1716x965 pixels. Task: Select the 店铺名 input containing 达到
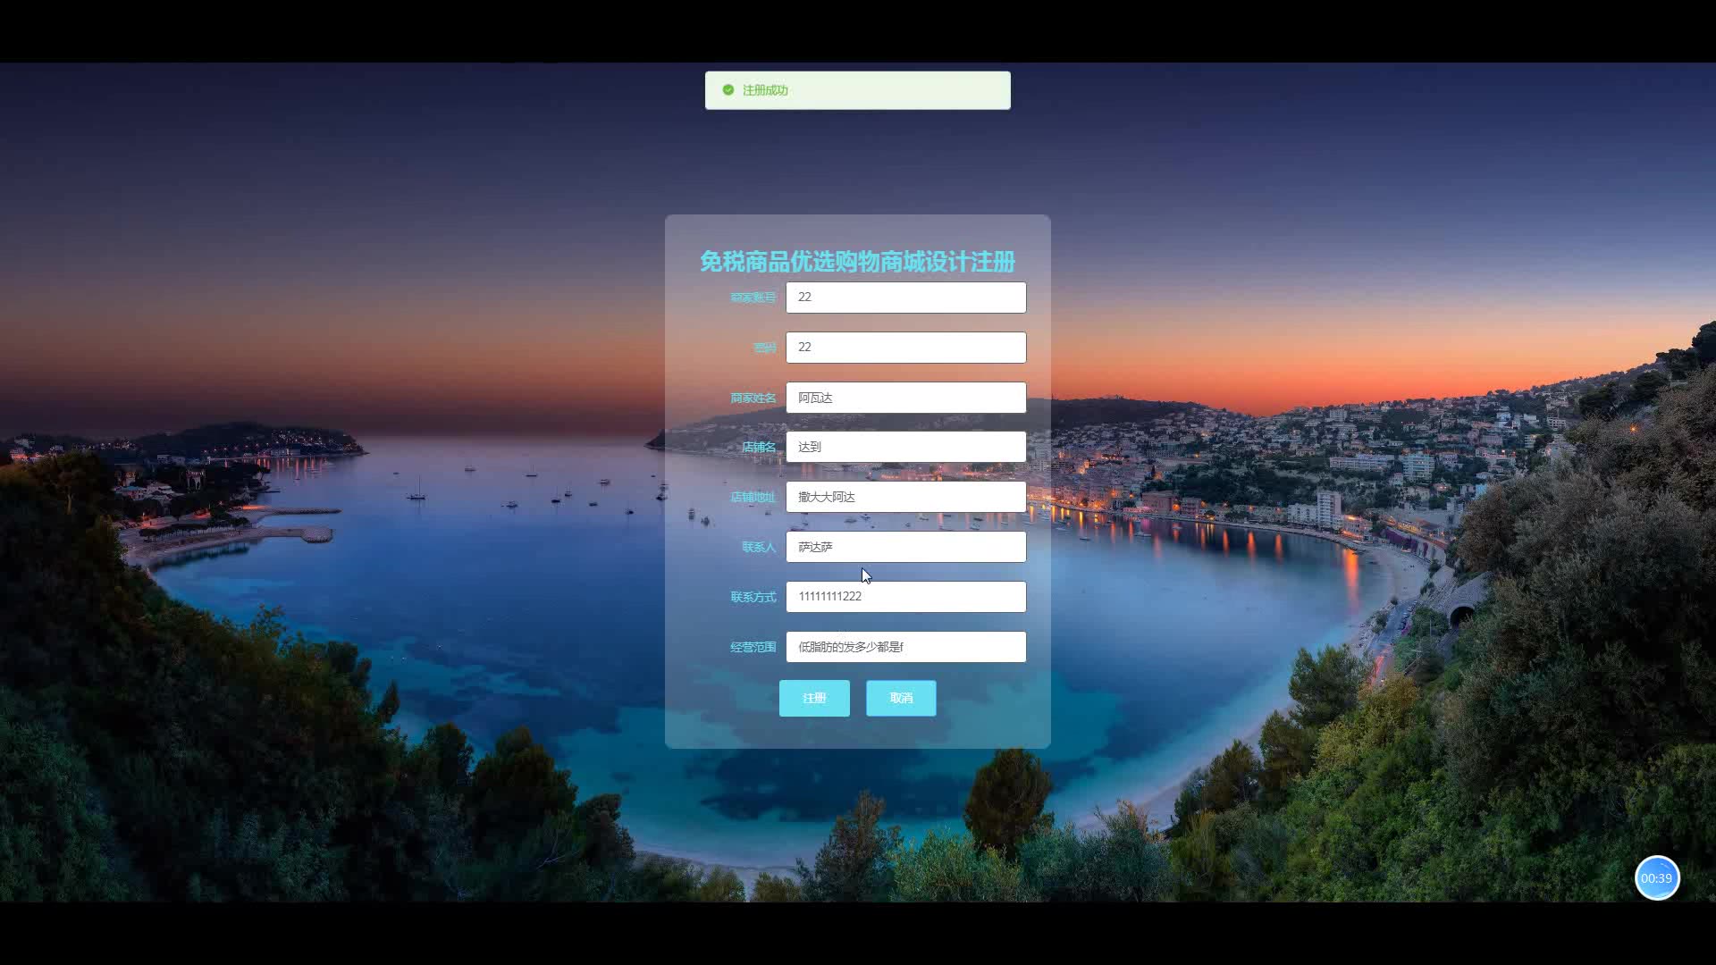tap(905, 447)
